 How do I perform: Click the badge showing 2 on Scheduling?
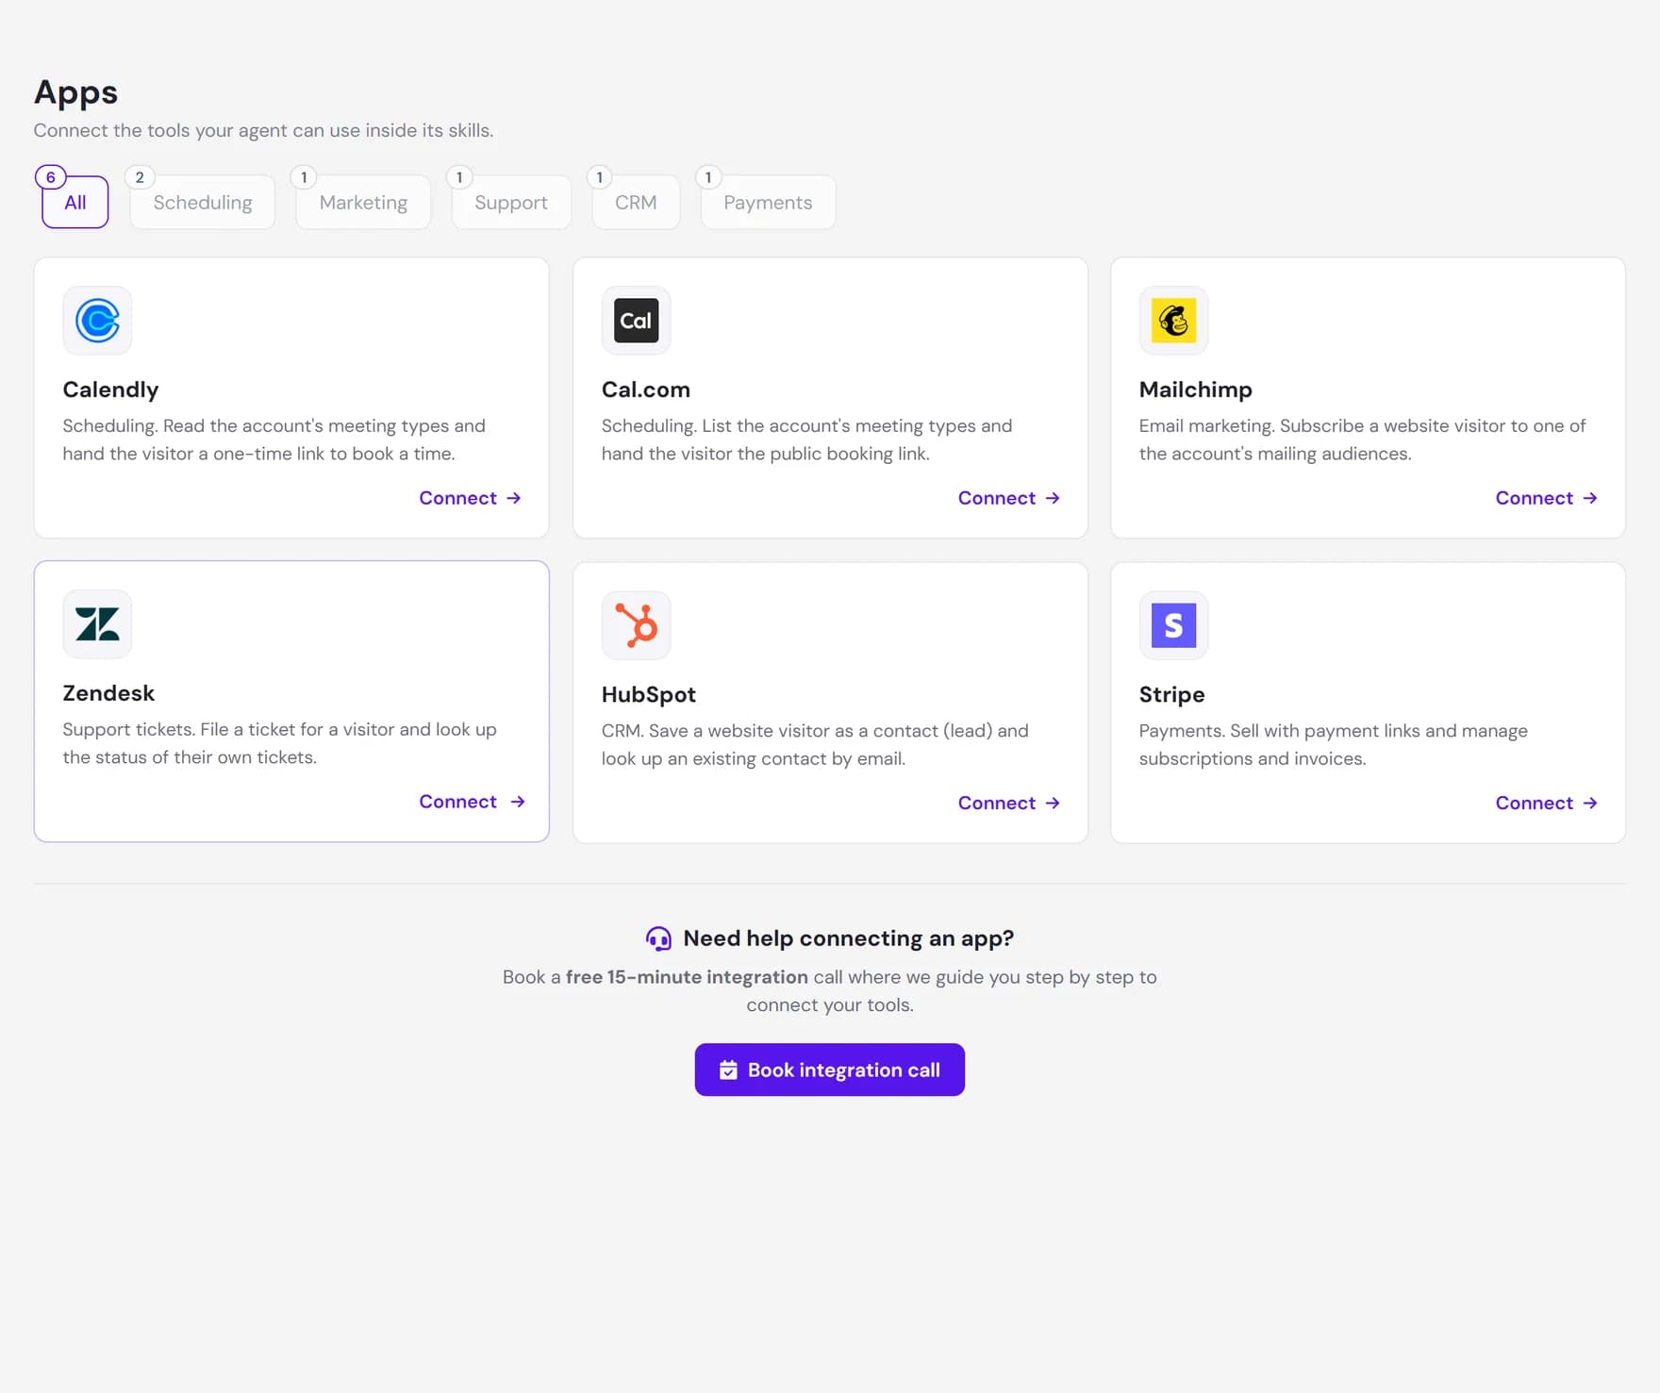point(140,177)
